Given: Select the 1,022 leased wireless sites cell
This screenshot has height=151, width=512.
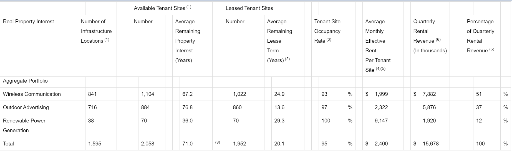Looking at the screenshot, I should [x=239, y=94].
